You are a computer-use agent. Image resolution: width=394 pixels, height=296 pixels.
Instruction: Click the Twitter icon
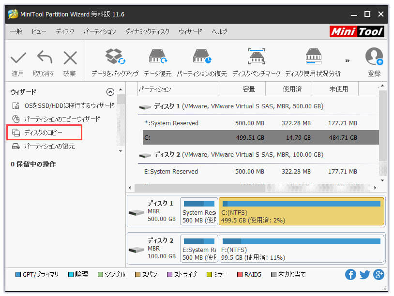click(364, 274)
